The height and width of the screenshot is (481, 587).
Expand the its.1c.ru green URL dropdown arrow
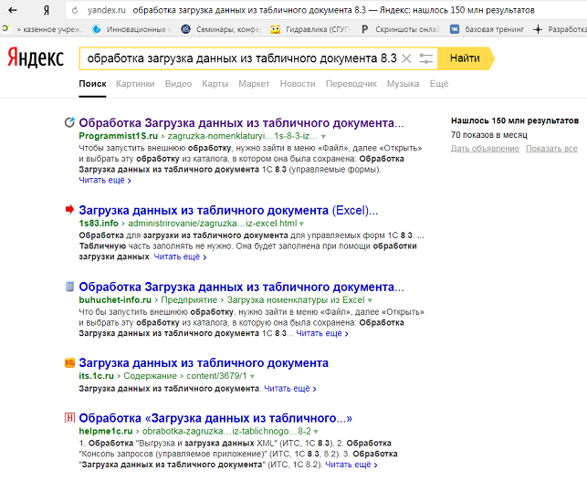pos(252,376)
